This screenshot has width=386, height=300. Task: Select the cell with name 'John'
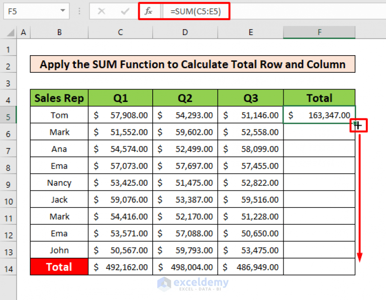point(59,250)
